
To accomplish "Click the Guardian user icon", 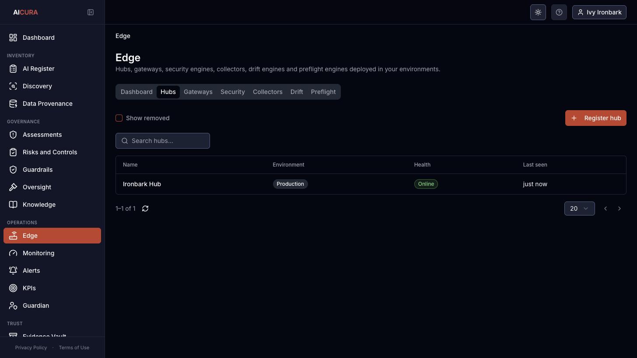I will tap(13, 306).
